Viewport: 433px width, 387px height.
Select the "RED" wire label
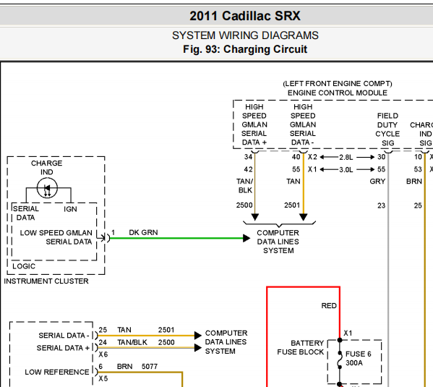tap(329, 306)
